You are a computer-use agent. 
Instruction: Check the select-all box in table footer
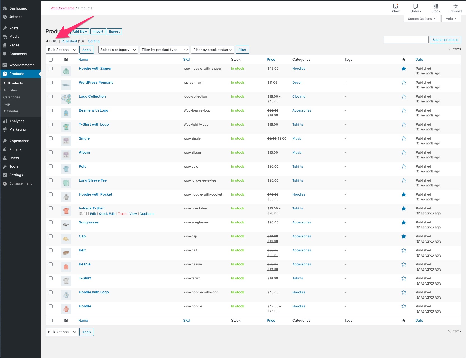[51, 321]
